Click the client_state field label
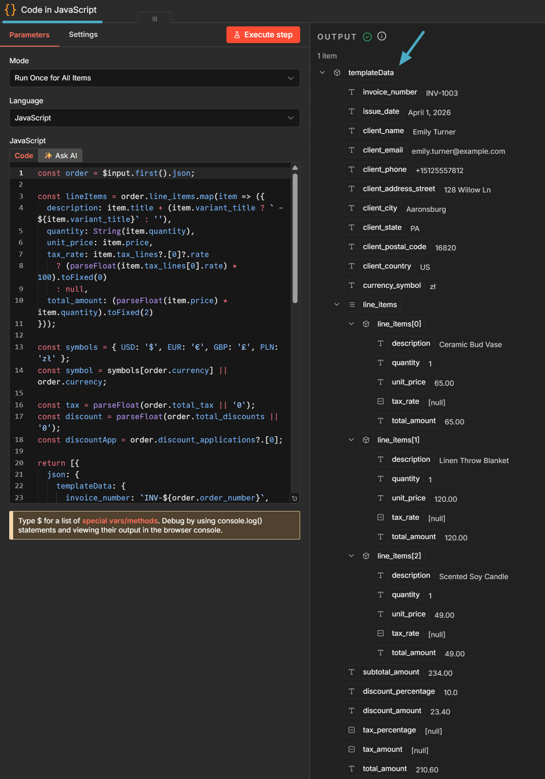Viewport: 545px width, 779px height. click(x=382, y=227)
